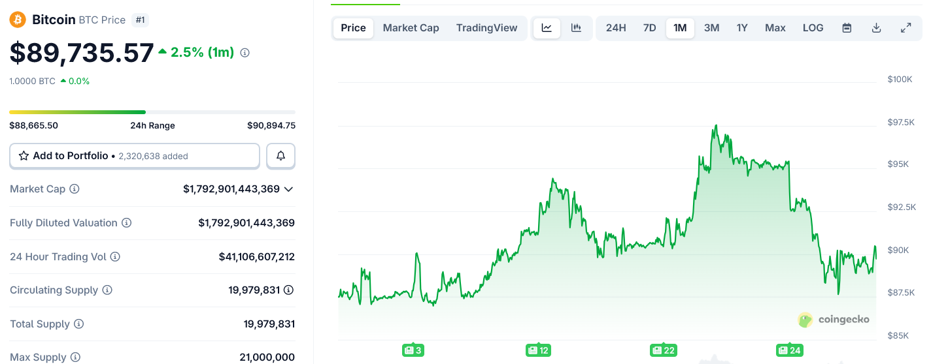Click the $97.5K axis label
The height and width of the screenshot is (364, 948).
tap(901, 122)
